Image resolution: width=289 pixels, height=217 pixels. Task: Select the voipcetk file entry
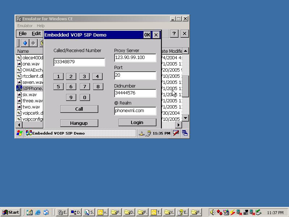point(30,113)
